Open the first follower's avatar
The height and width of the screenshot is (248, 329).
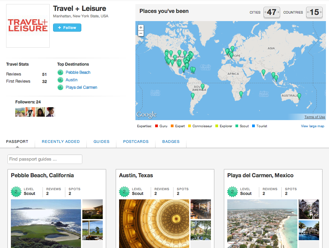click(x=20, y=112)
